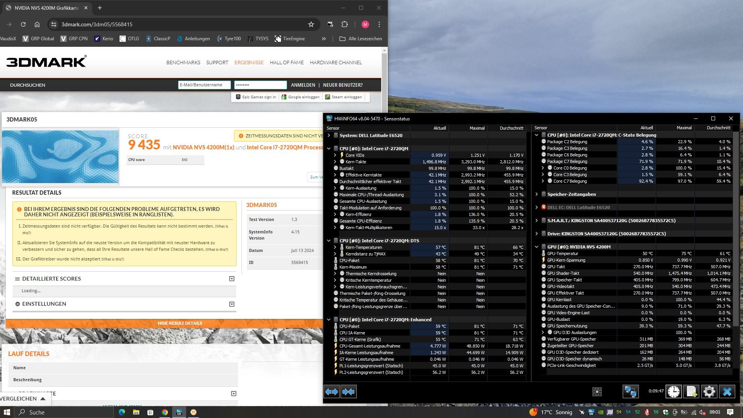Collapse the i7-2720QM: DTS group

[329, 241]
